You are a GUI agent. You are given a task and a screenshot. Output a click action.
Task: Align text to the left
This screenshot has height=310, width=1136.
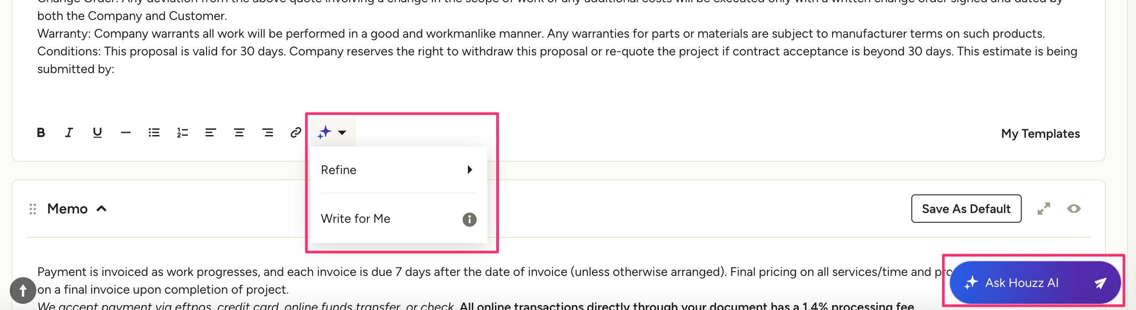(211, 132)
